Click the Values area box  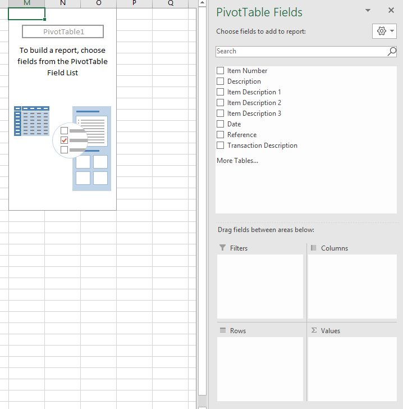click(352, 369)
